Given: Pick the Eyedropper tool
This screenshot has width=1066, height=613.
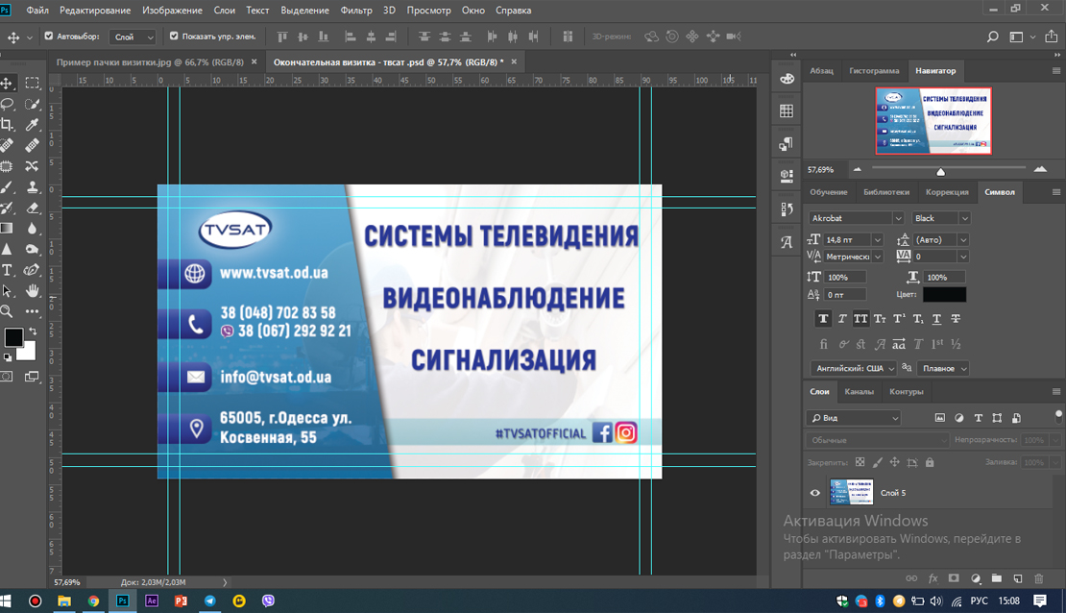Looking at the screenshot, I should [x=32, y=125].
